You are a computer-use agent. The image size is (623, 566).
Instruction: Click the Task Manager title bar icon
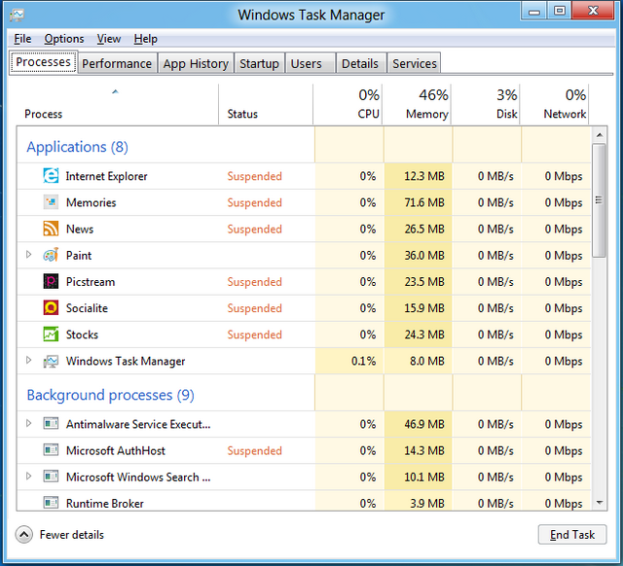pos(18,16)
